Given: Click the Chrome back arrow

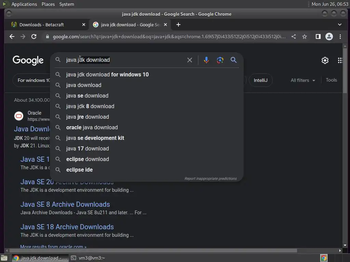Looking at the screenshot, I should 12,37.
